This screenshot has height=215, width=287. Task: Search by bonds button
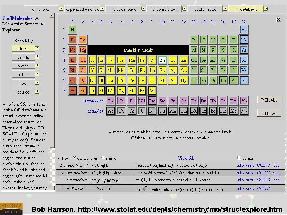click(23, 57)
